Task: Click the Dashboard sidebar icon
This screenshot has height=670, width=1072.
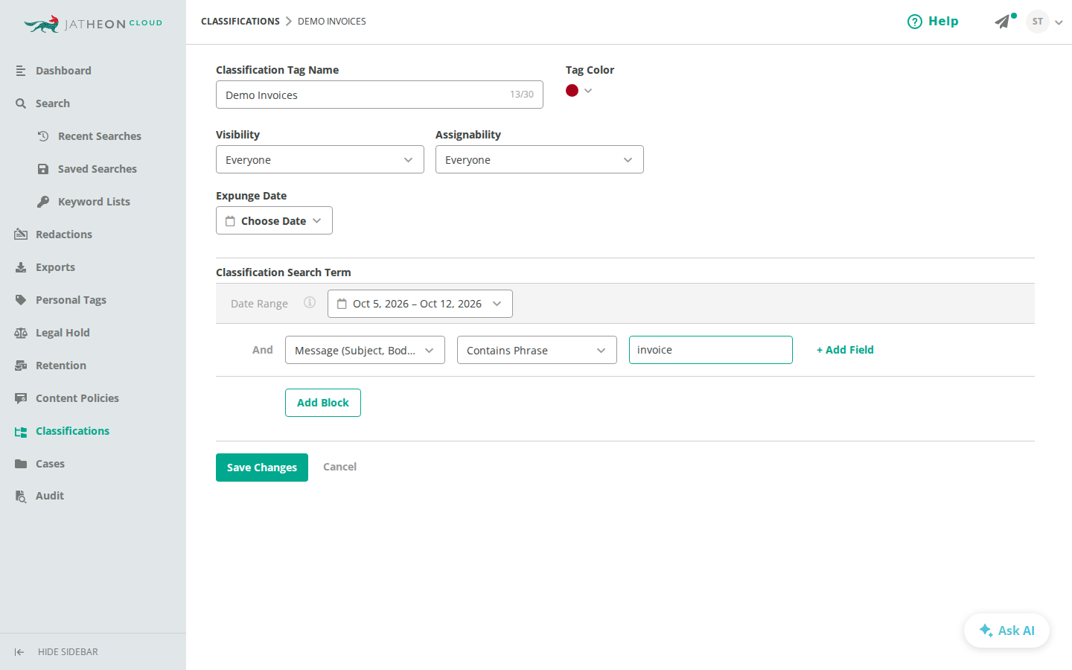Action: pyautogui.click(x=21, y=71)
